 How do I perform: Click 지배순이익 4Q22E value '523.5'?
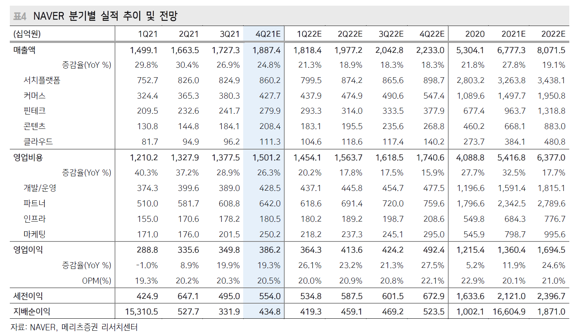434,312
